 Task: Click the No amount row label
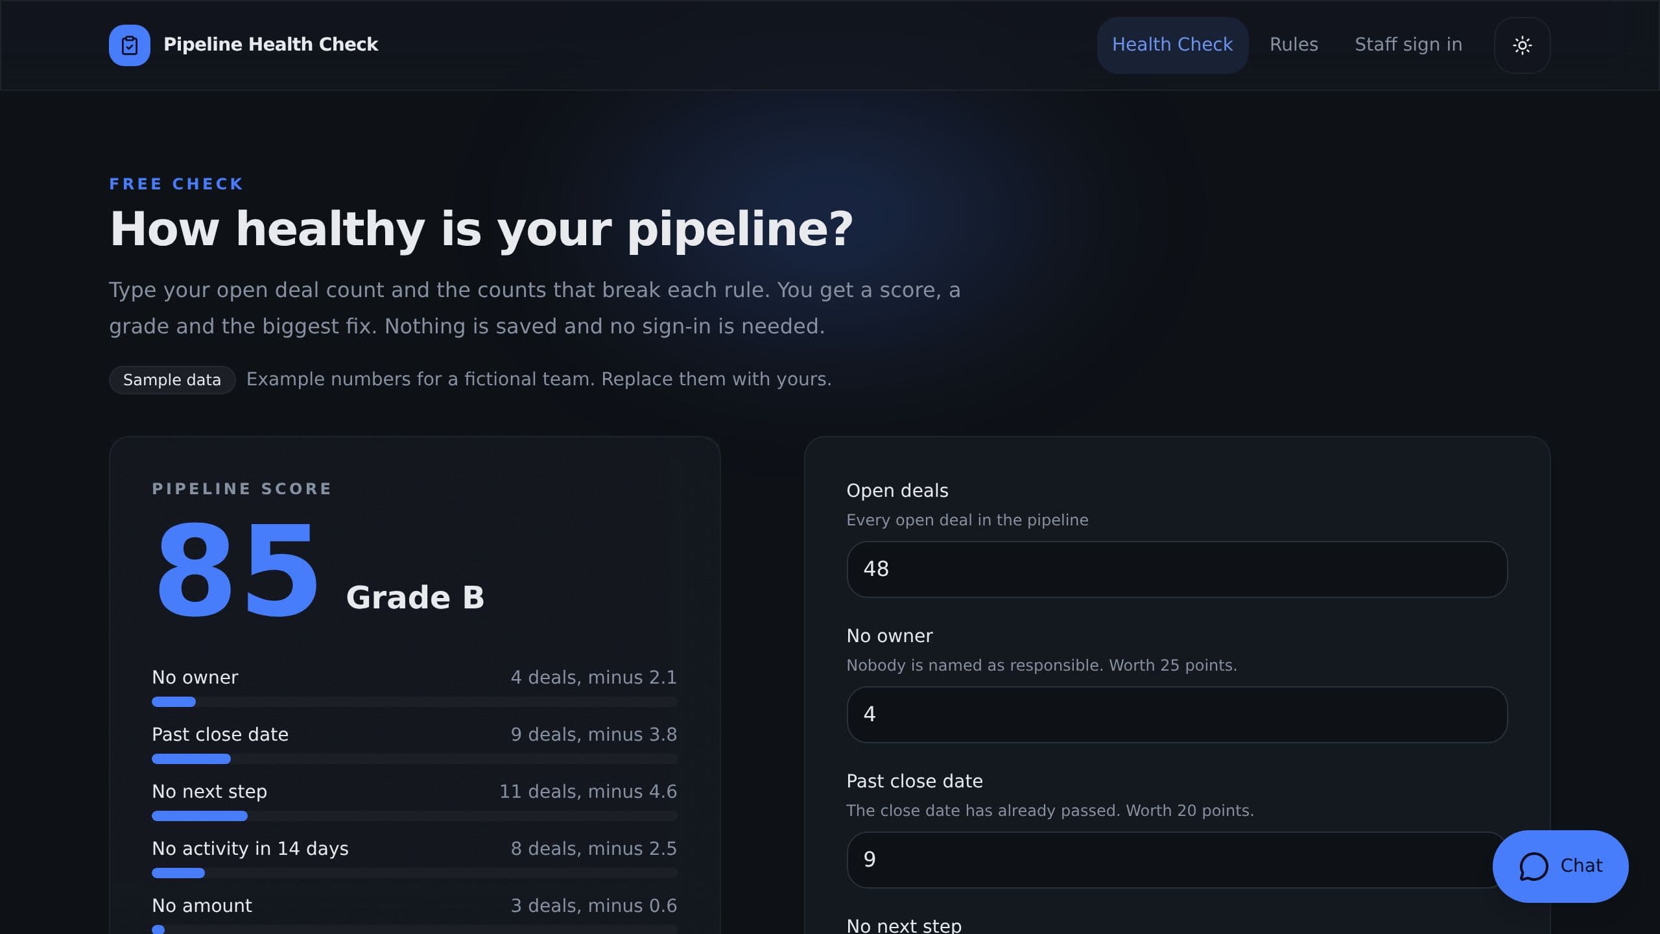[x=202, y=905]
